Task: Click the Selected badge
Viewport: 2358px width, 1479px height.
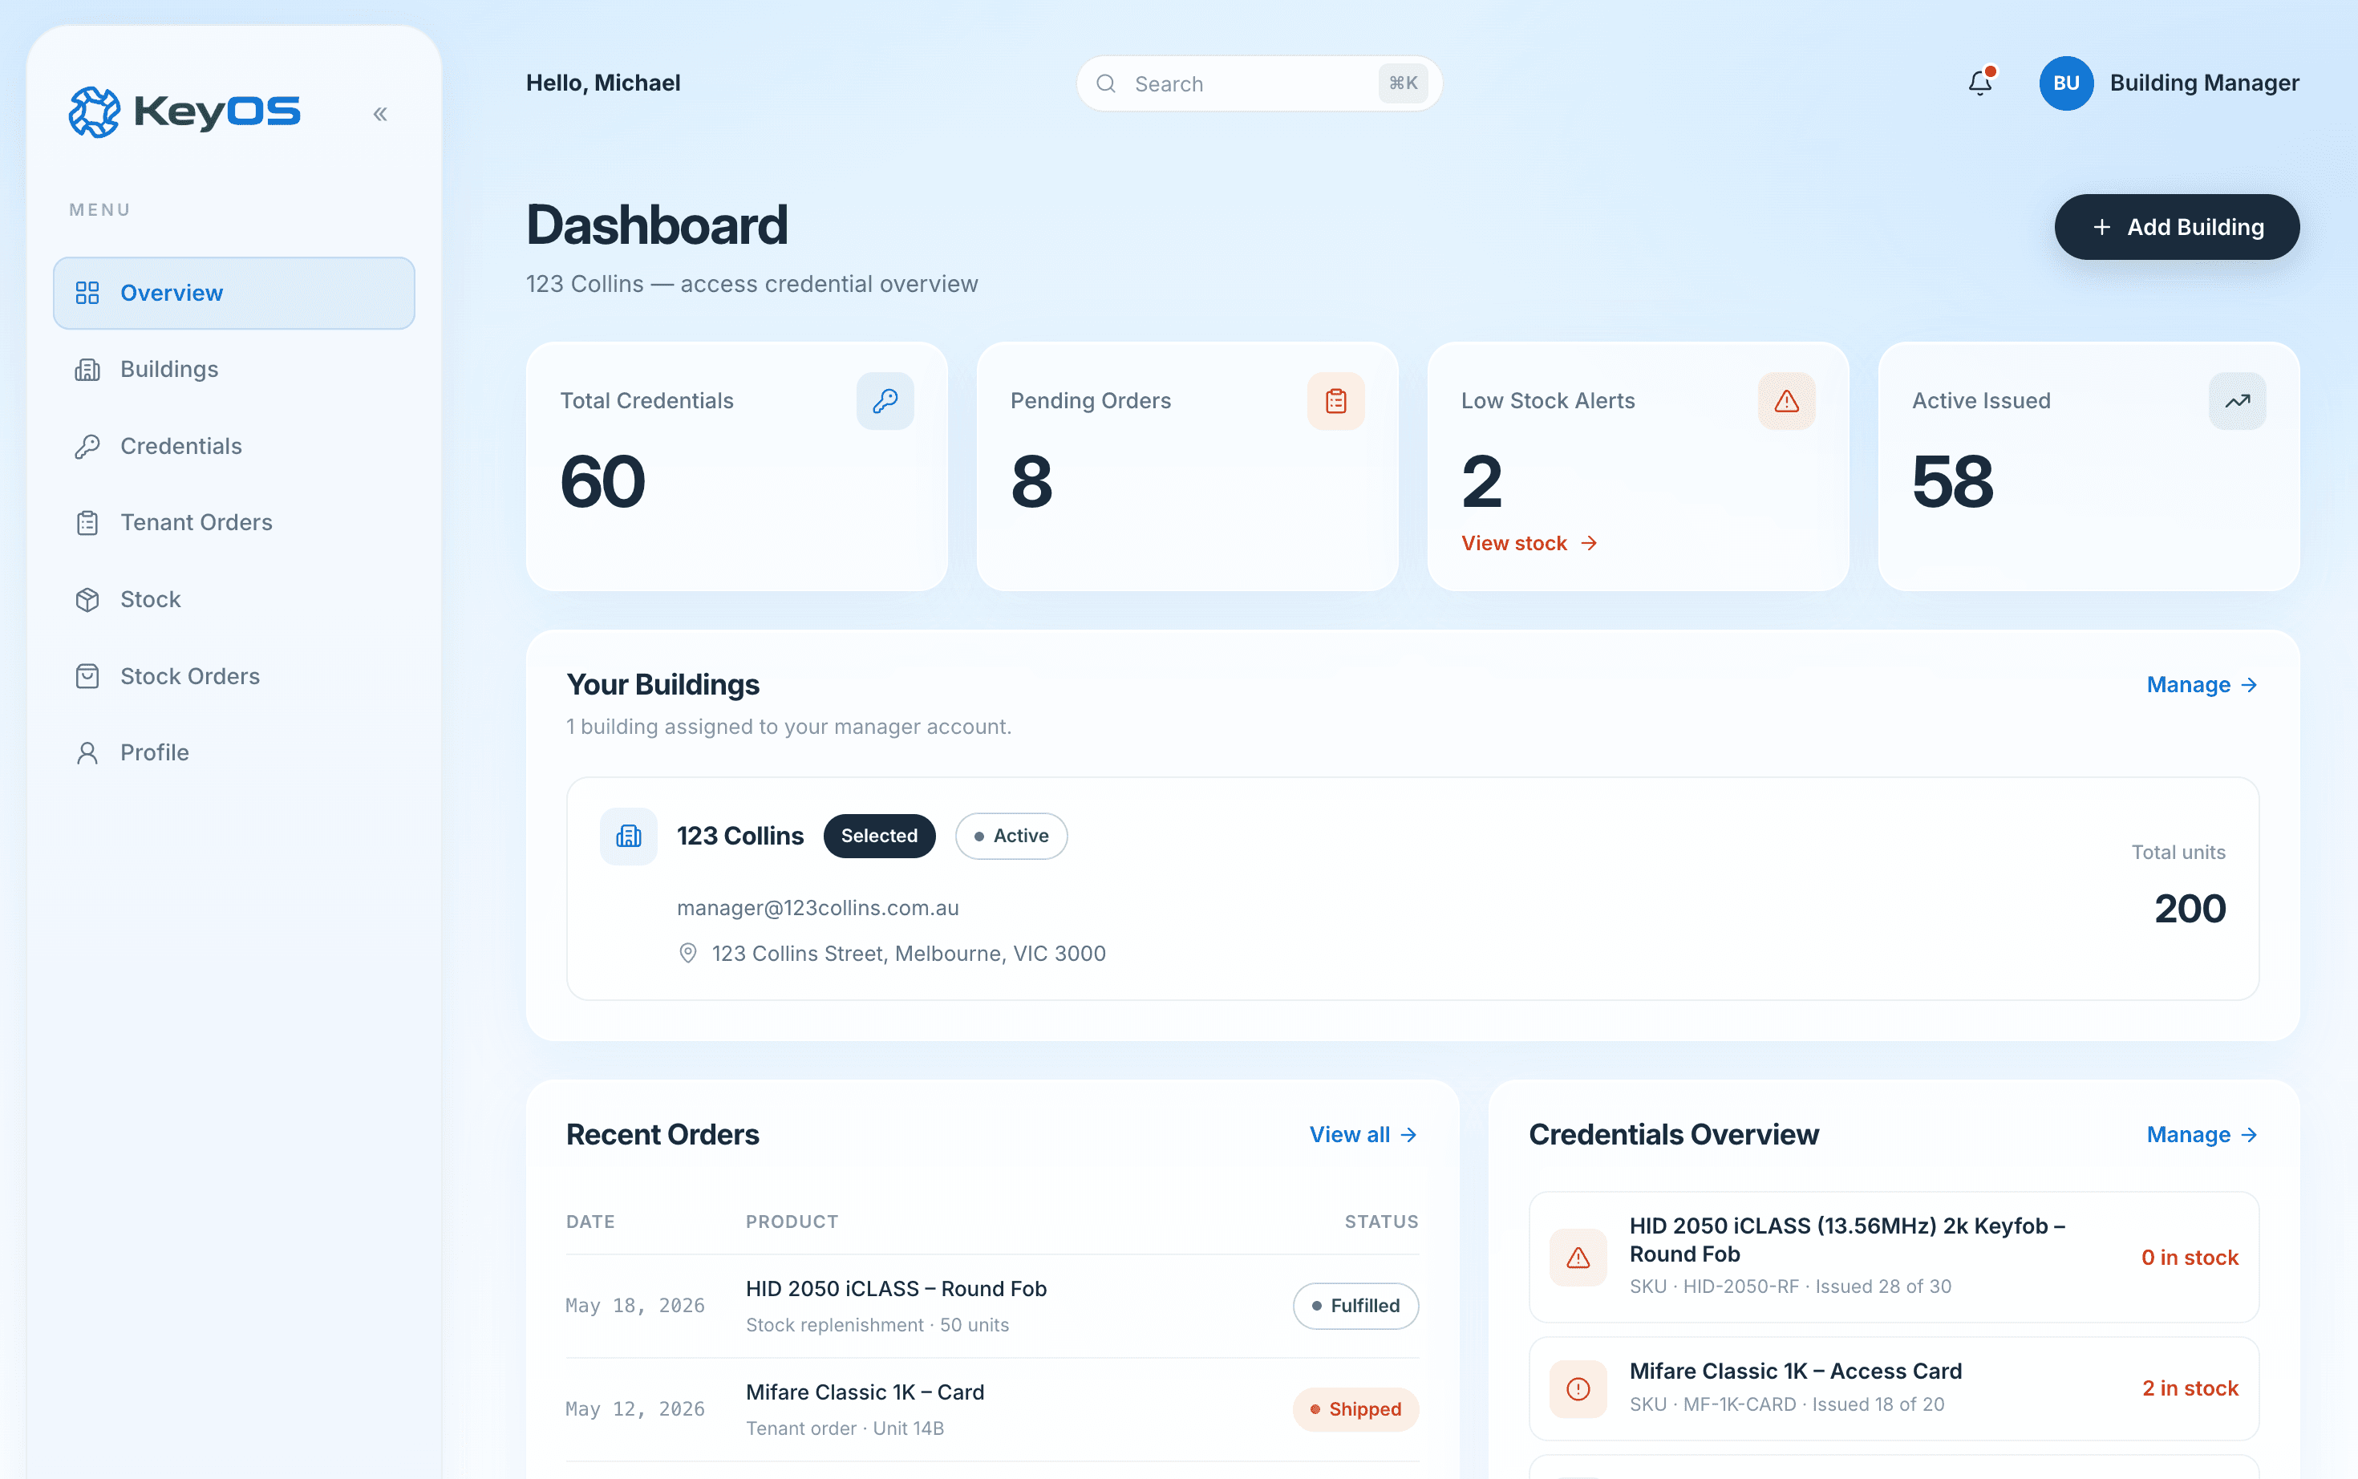Action: point(879,837)
